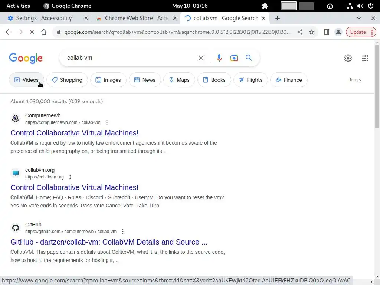
Task: Close the Chrome Web Store tab
Action: 175,18
